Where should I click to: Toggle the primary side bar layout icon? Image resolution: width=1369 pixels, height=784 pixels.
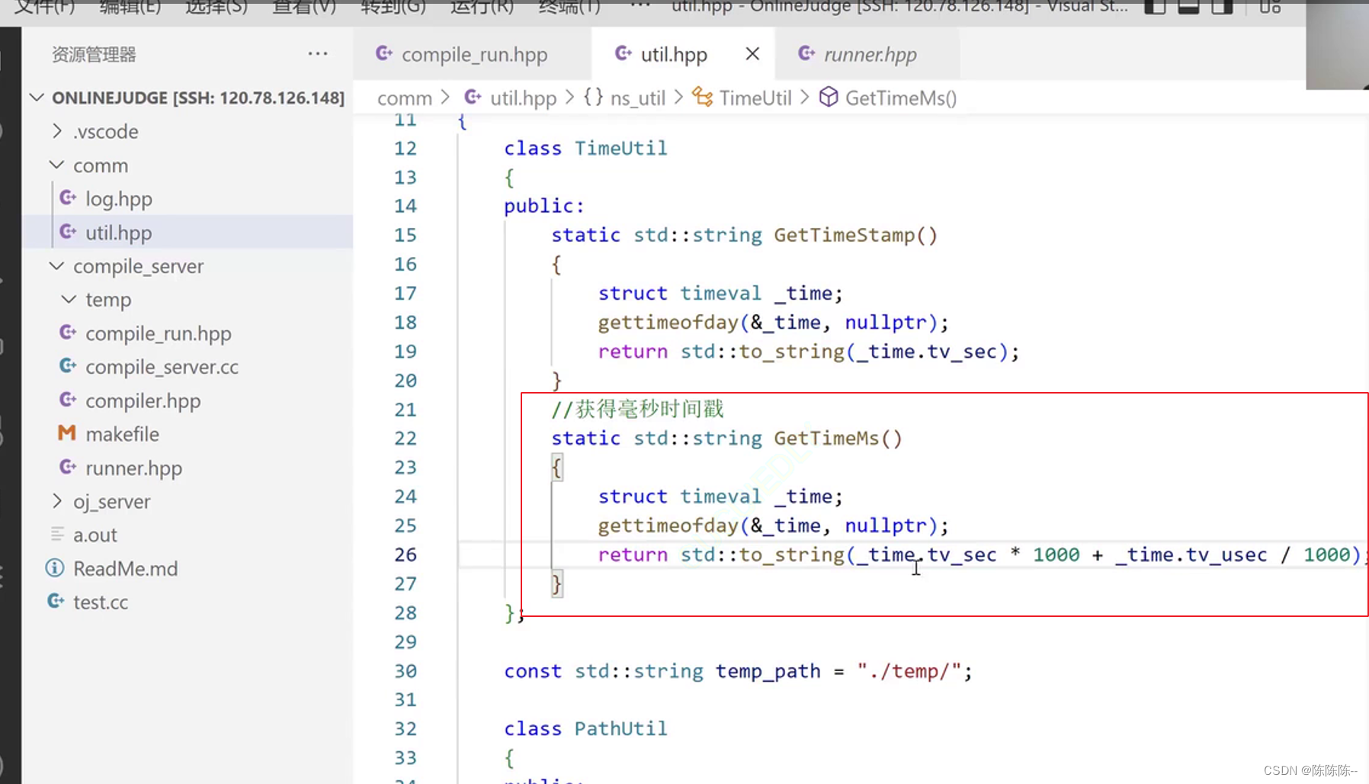point(1155,7)
